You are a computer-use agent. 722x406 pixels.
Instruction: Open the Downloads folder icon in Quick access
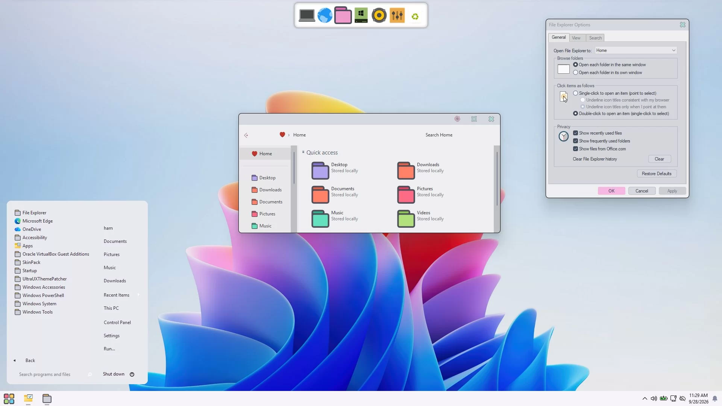click(406, 171)
